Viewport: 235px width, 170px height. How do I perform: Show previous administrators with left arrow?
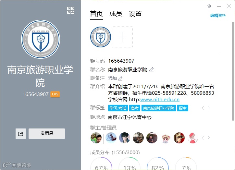[203, 138]
